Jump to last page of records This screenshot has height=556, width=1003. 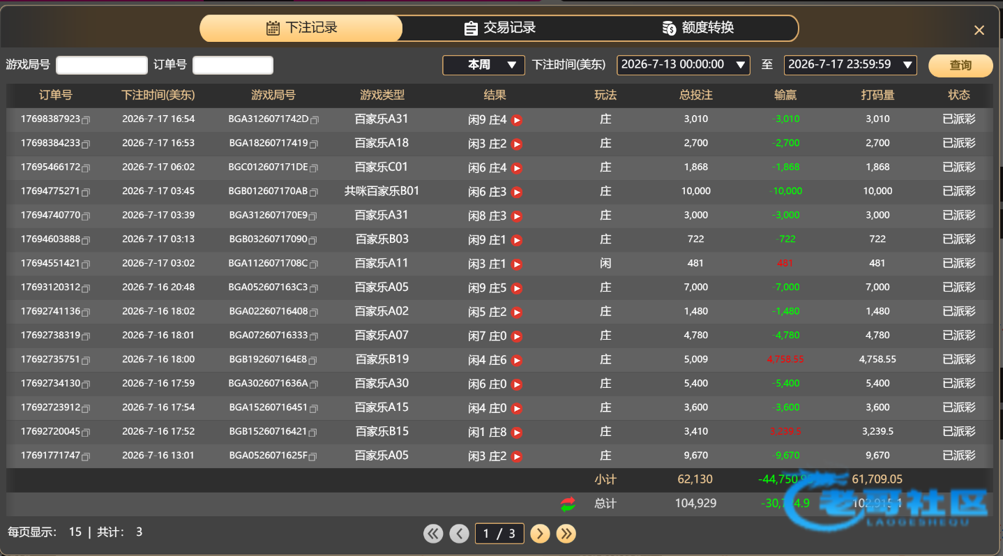coord(566,534)
